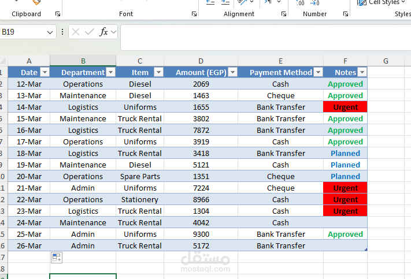Click the AutoCorrect options icon below table
Viewport: 411px width, 279px height.
point(57,258)
